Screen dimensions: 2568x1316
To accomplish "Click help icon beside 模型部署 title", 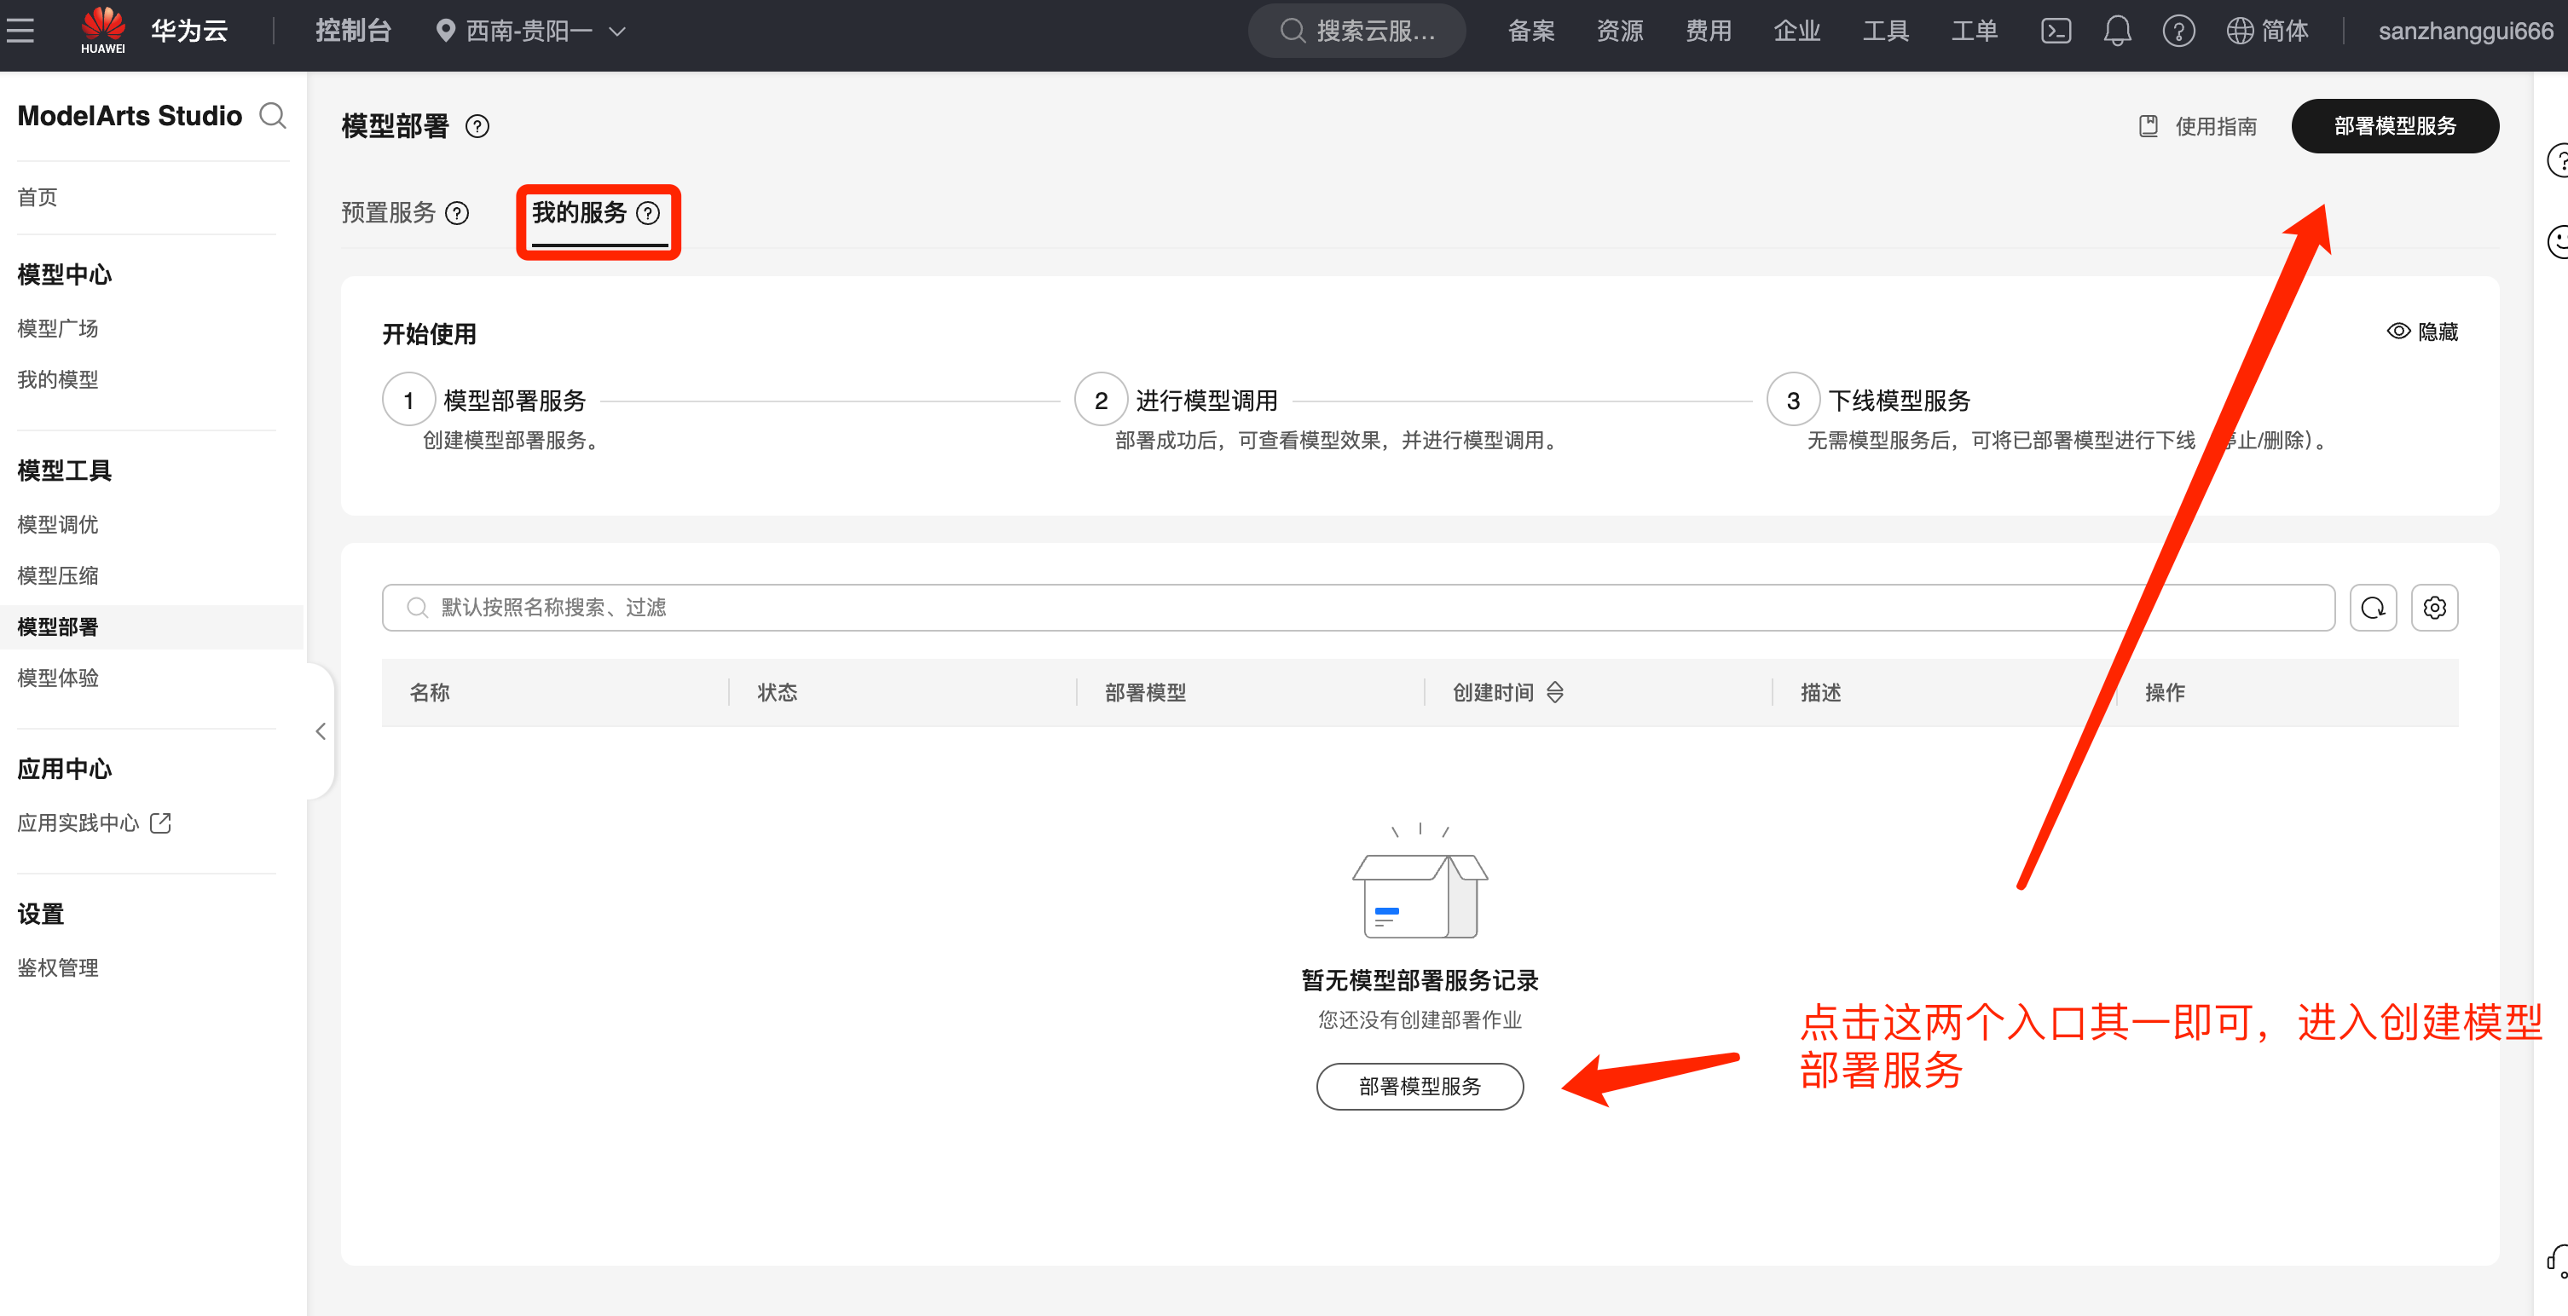I will 477,127.
